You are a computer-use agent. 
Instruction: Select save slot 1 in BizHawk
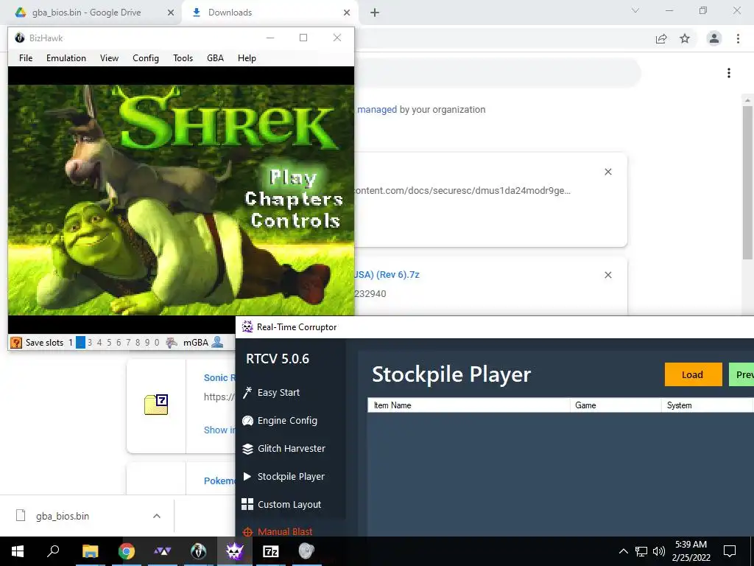click(71, 343)
